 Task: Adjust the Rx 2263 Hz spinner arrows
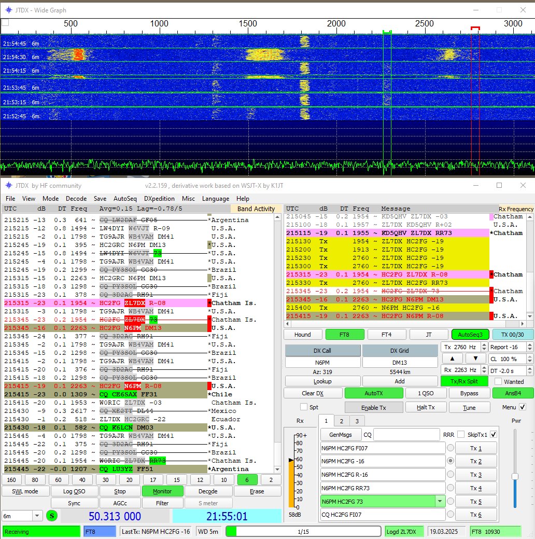pyautogui.click(x=484, y=370)
